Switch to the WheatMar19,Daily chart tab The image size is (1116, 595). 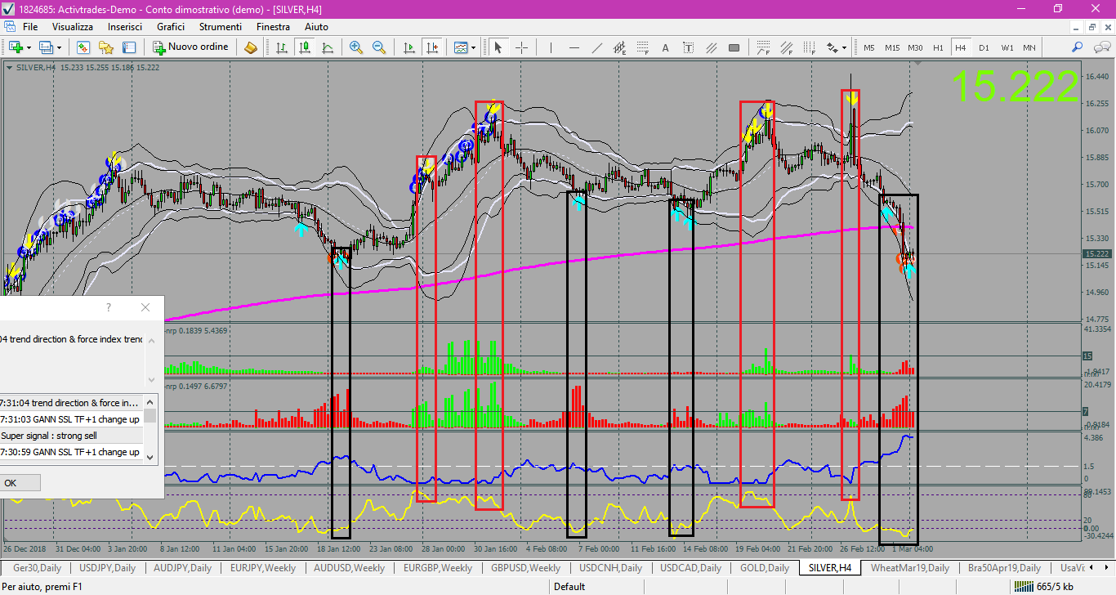(910, 568)
